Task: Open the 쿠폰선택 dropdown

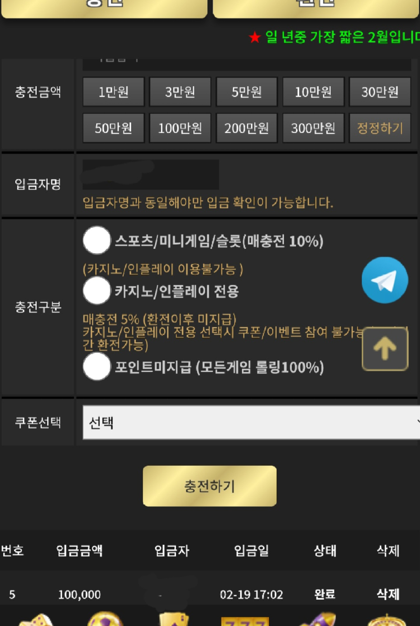Action: (251, 422)
